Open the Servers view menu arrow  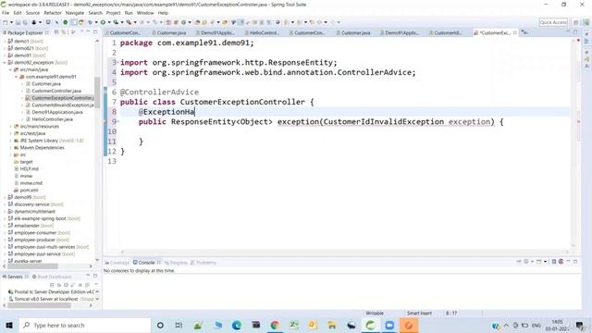click(96, 285)
